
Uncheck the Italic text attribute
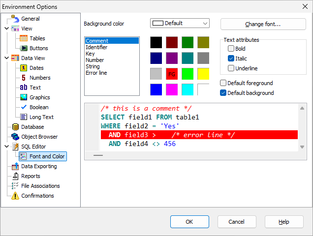pyautogui.click(x=231, y=59)
